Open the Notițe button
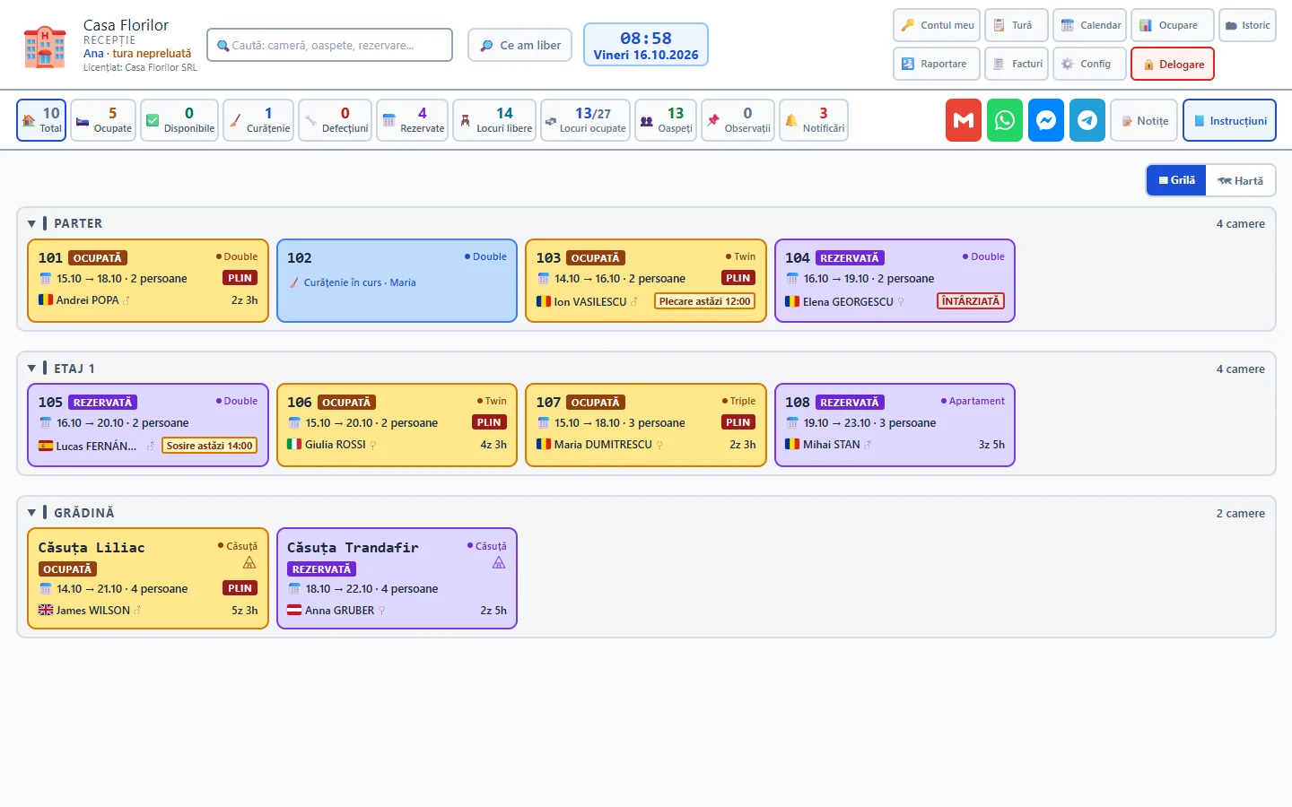 click(x=1144, y=120)
